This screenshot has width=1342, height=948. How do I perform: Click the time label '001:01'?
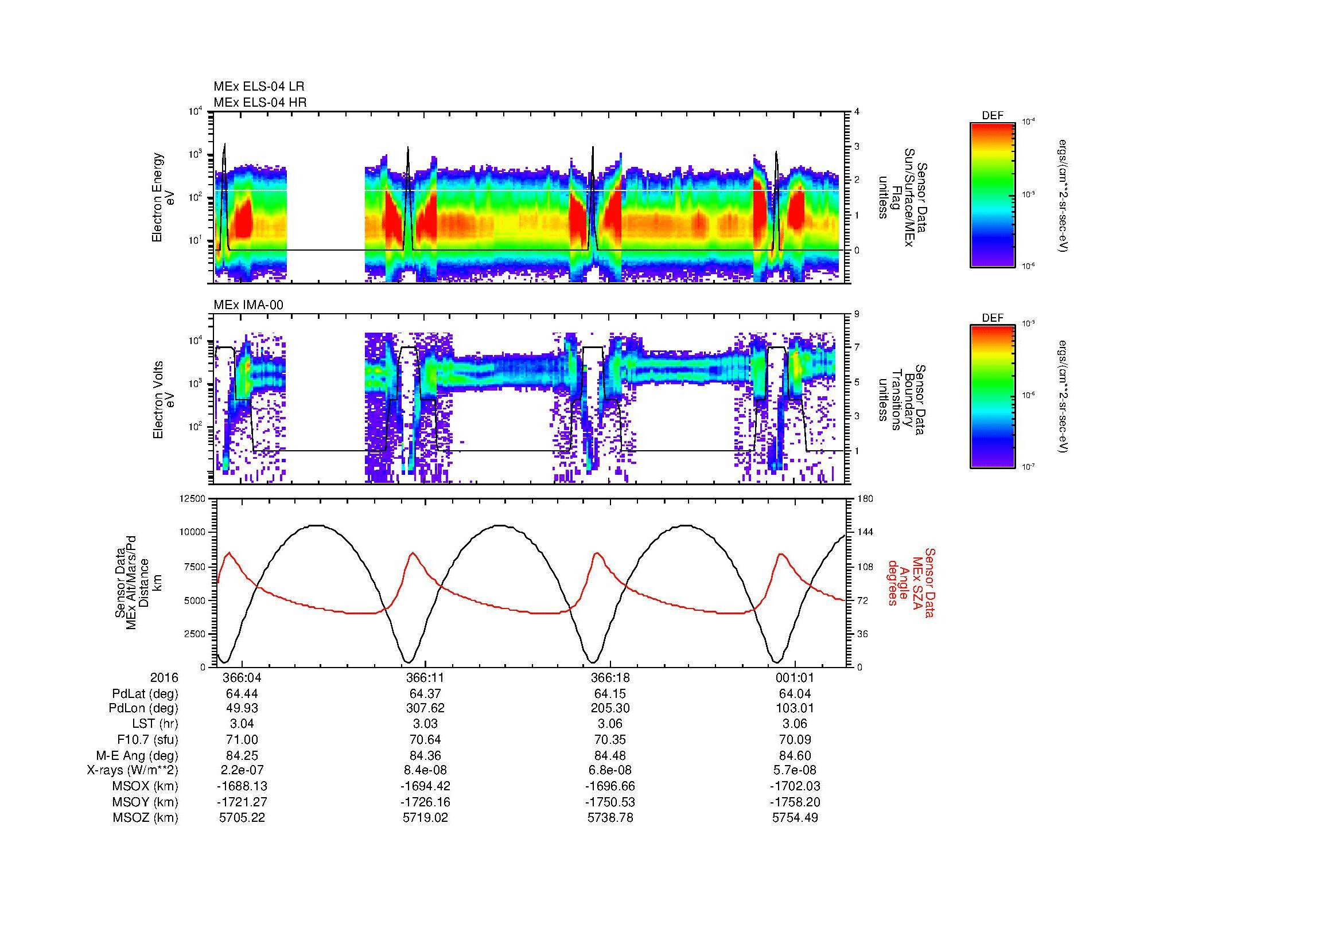795,677
